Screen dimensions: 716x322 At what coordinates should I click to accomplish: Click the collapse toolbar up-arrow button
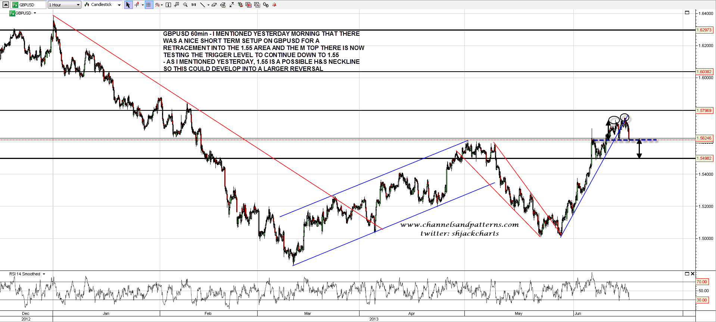click(6, 5)
